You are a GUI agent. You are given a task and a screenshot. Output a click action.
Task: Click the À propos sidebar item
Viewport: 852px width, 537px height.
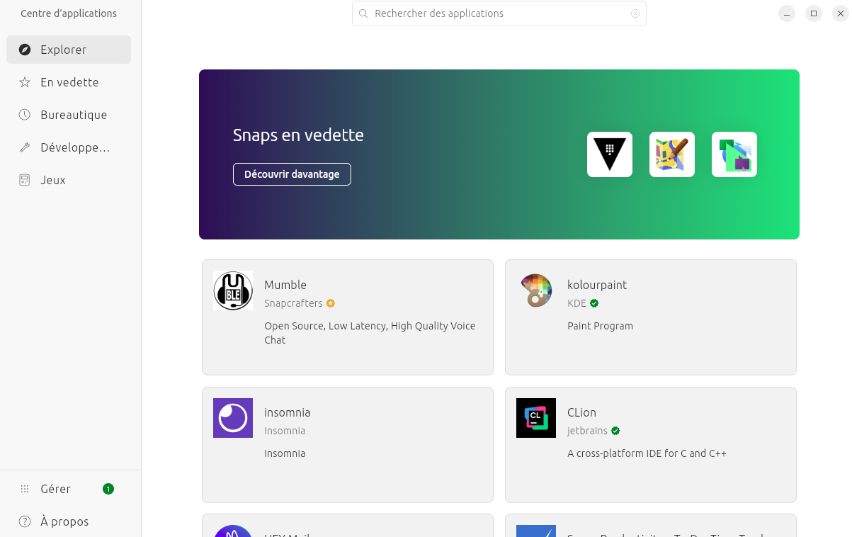pos(64,521)
